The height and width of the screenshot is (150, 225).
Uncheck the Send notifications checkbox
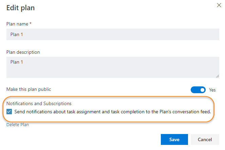(9, 112)
